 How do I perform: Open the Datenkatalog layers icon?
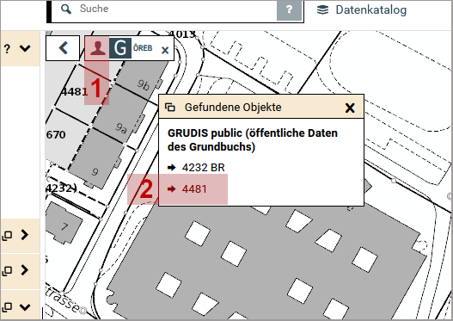coord(322,9)
